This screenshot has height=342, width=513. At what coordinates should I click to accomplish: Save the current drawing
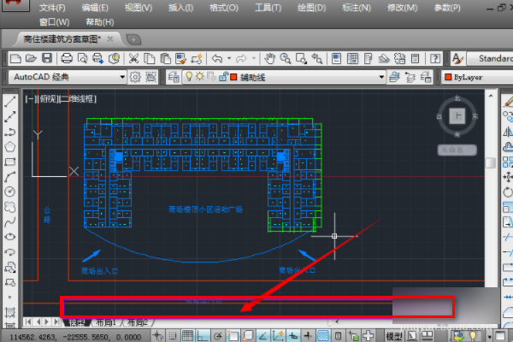47,59
